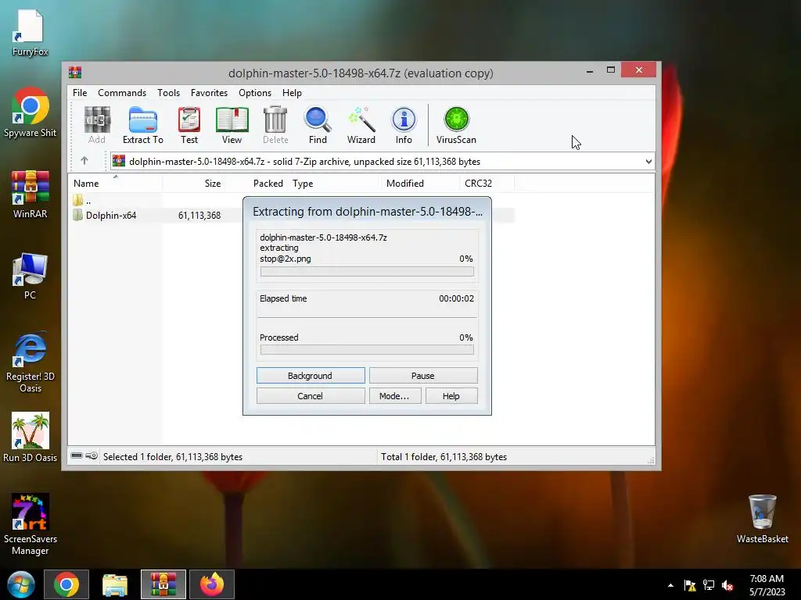This screenshot has height=600, width=801.
Task: Sort by the Name column header
Action: tap(115, 183)
